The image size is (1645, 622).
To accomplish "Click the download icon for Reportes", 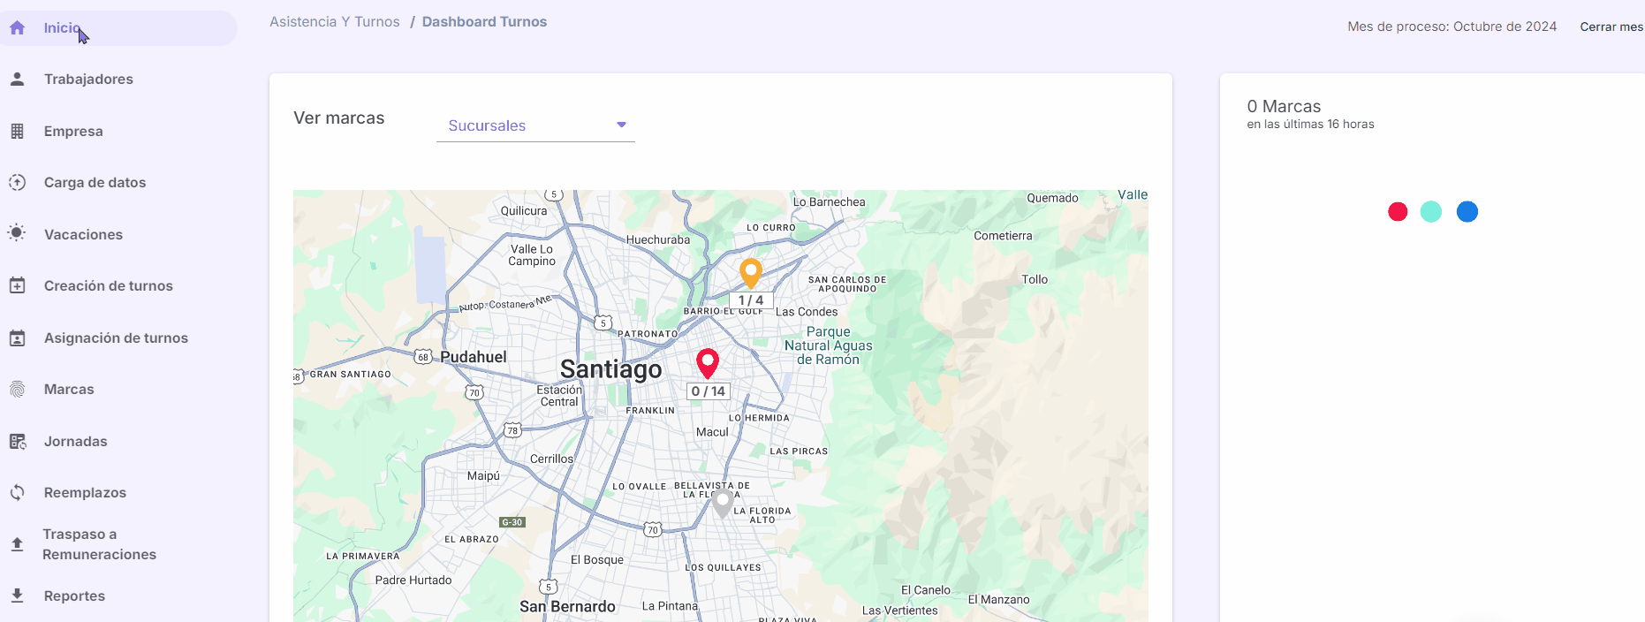I will click(17, 595).
